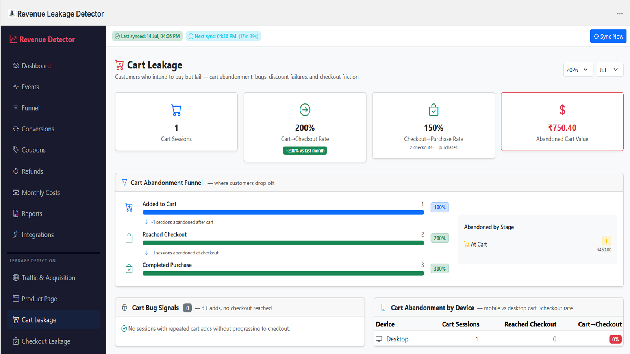Click the 200% badge in funnel

coord(440,238)
